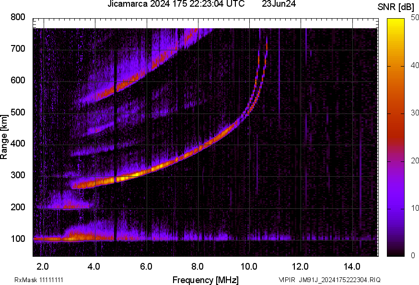
Task: Click the frequency tick label '4.0'
Action: pos(94,267)
